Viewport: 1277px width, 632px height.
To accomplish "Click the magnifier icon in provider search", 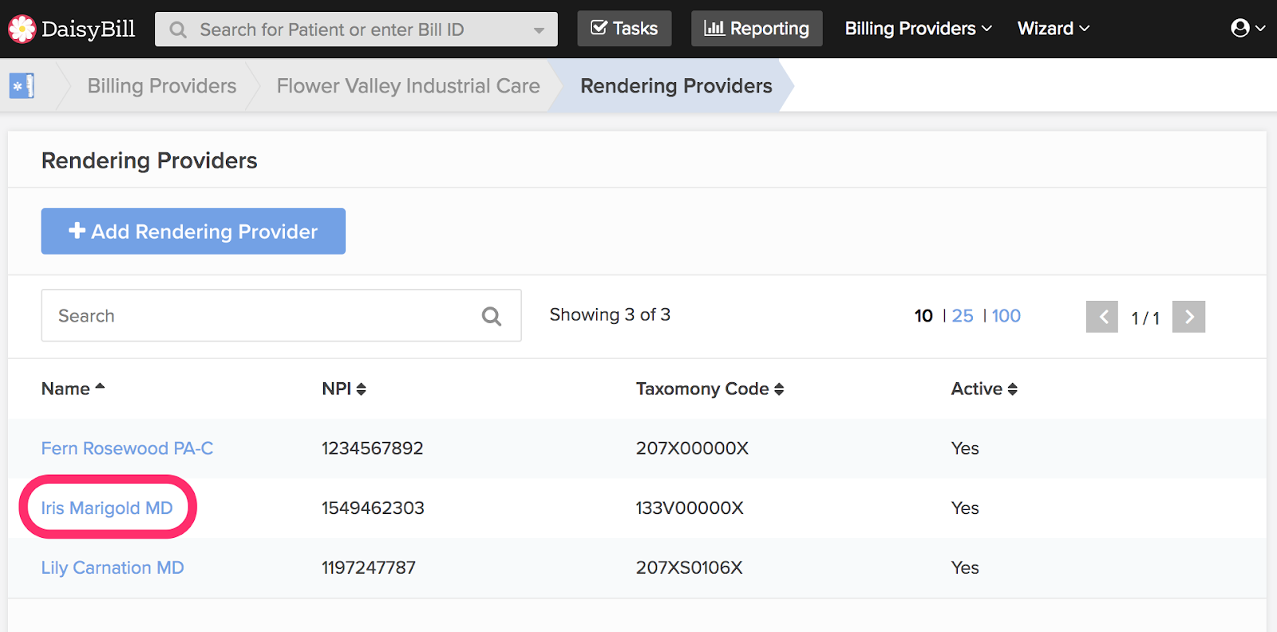I will (492, 316).
